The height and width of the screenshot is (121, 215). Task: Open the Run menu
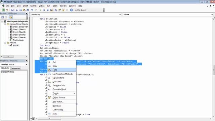(x=48, y=6)
